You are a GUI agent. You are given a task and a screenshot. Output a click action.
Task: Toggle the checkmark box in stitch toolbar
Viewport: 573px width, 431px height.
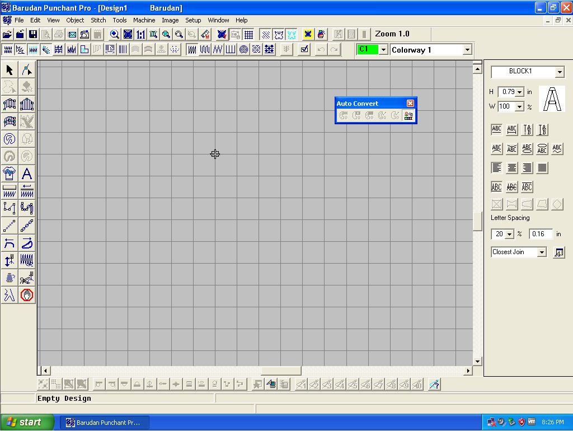tap(304, 50)
